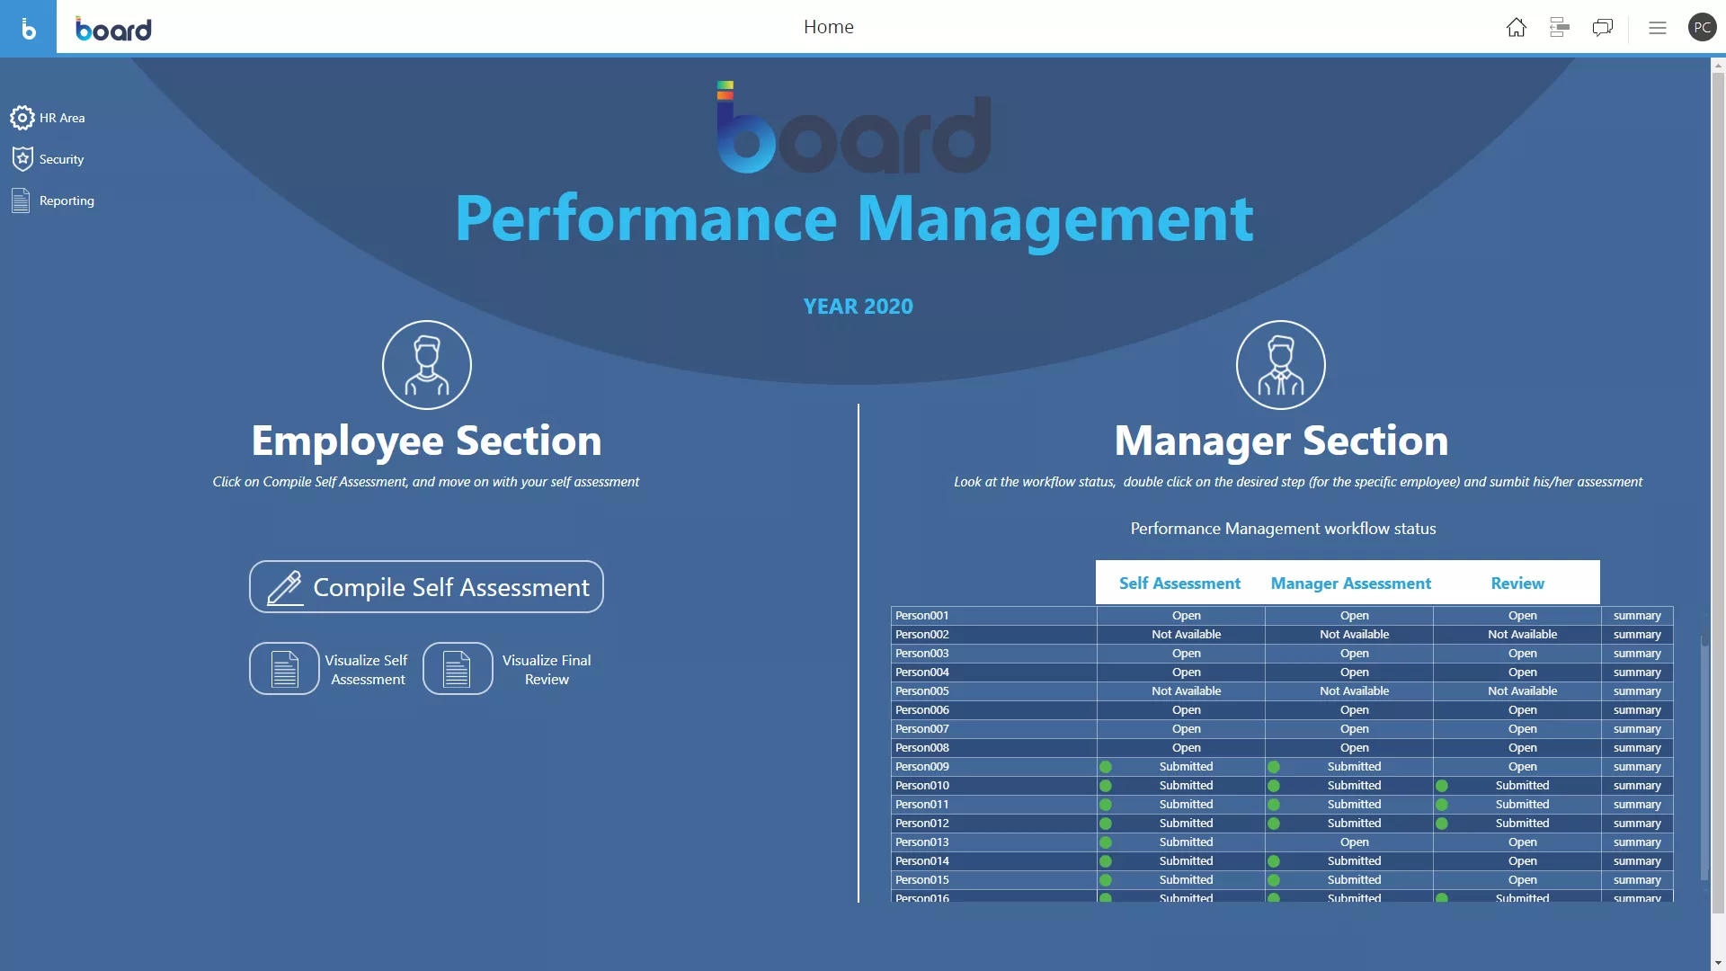Screen dimensions: 1726x971
Task: Click the Home navigation icon
Action: click(1517, 26)
